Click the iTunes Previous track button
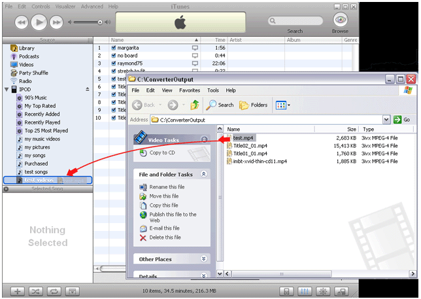Screen dimensions: 421x299 22,22
